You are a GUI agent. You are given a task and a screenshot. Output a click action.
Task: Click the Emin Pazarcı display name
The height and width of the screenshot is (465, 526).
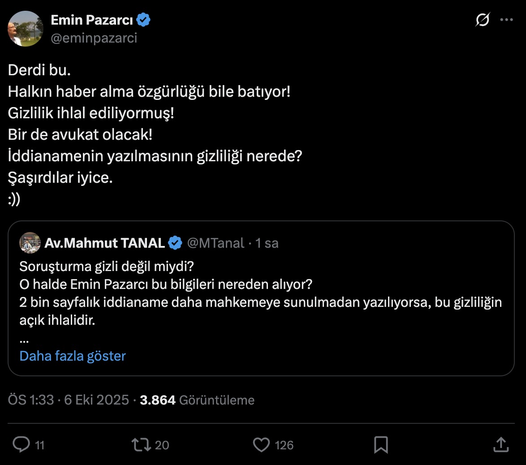(92, 20)
